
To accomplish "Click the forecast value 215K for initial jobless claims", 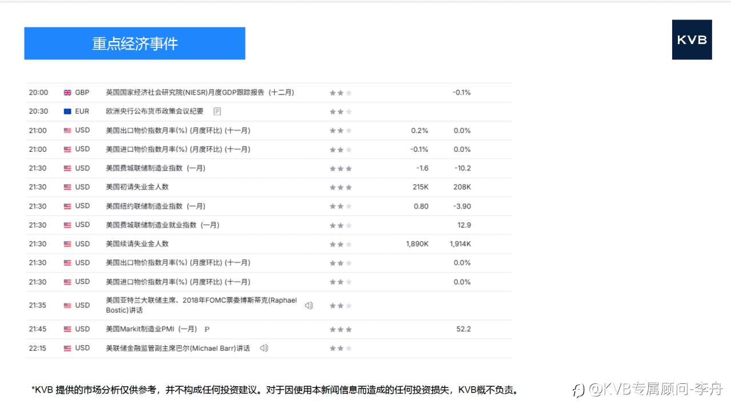I will [421, 187].
